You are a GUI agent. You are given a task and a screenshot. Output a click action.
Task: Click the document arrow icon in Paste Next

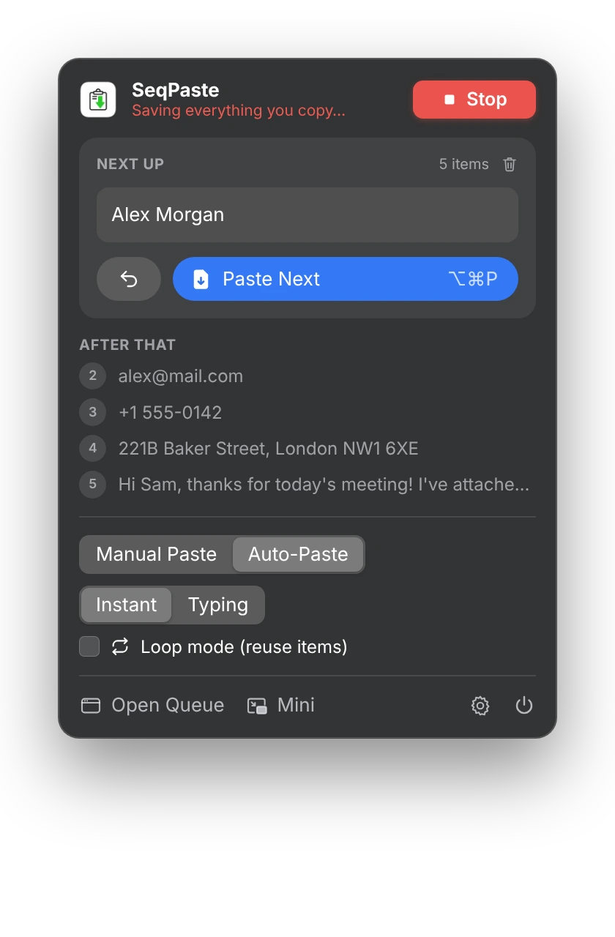201,279
